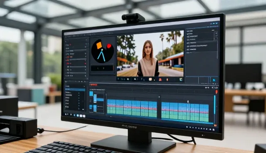This screenshot has height=153, width=266.
Task: Click the orange-red marker at timeline's upper right corner
Action: (217, 92)
